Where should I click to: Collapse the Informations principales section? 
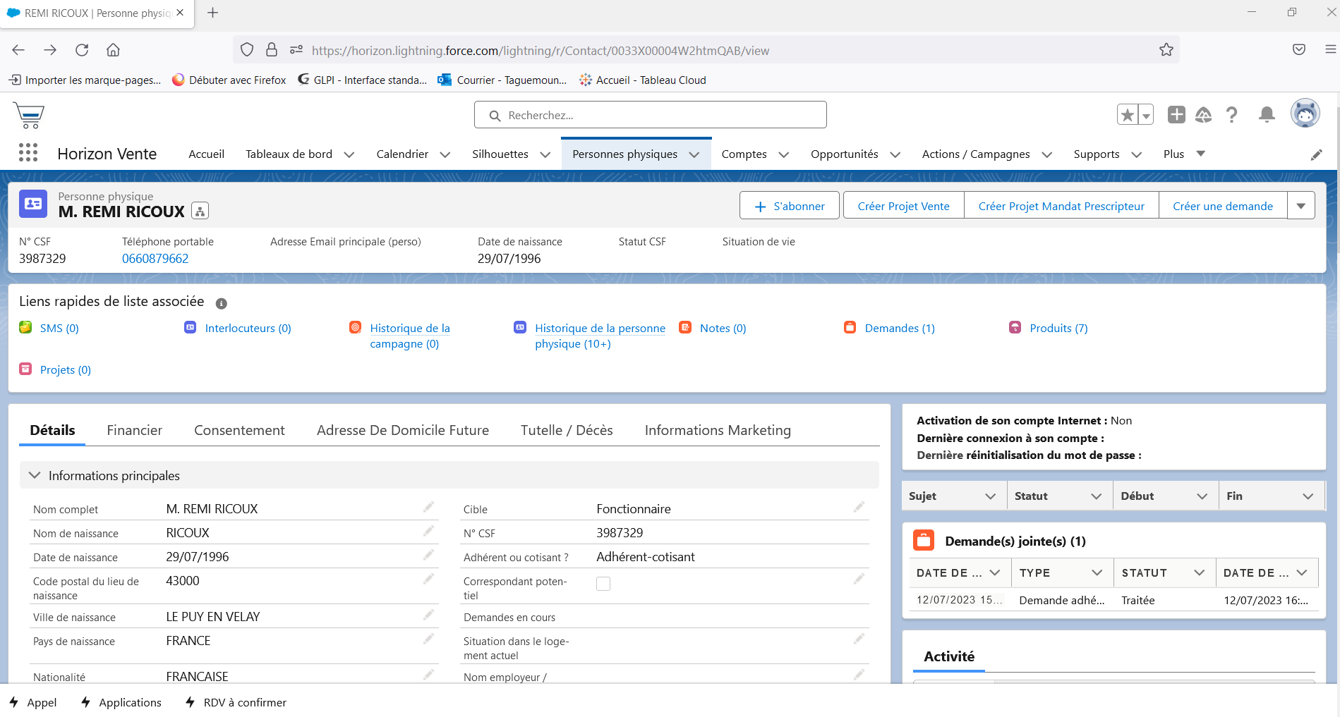[35, 476]
